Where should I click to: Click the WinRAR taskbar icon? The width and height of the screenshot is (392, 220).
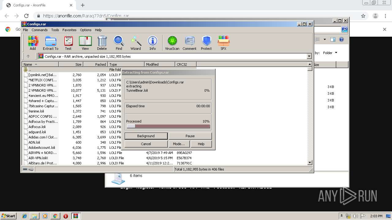point(76,216)
